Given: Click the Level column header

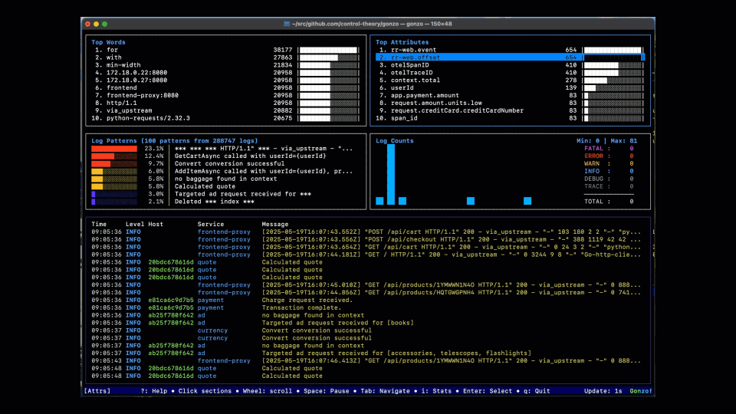Looking at the screenshot, I should [135, 225].
